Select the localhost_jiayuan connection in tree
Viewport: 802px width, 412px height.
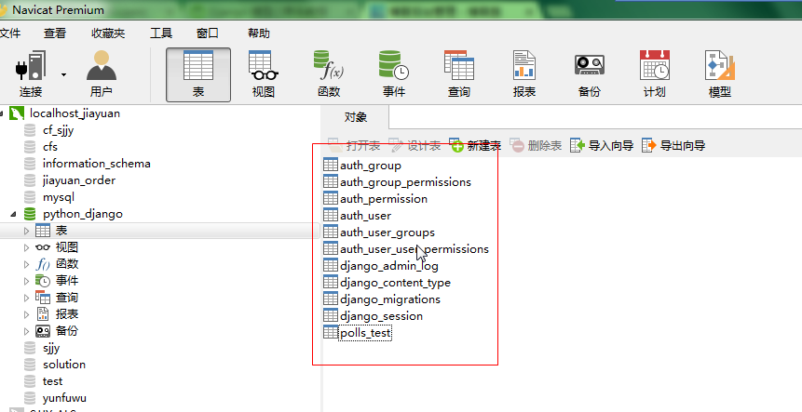click(x=75, y=113)
